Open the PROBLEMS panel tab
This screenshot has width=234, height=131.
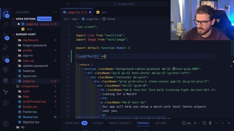pyautogui.click(x=76, y=123)
